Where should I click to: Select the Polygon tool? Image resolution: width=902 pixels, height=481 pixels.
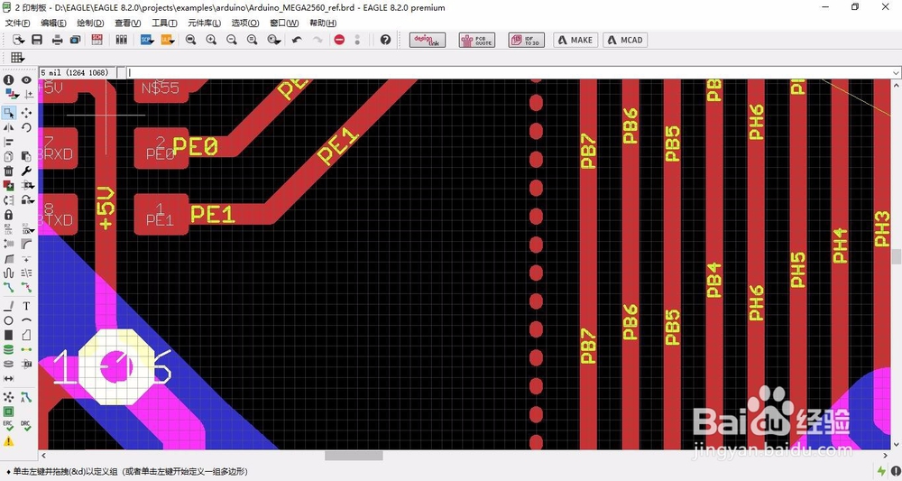[26, 335]
